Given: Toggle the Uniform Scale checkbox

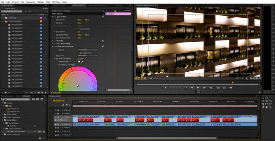Looking at the screenshot, I should click(78, 29).
